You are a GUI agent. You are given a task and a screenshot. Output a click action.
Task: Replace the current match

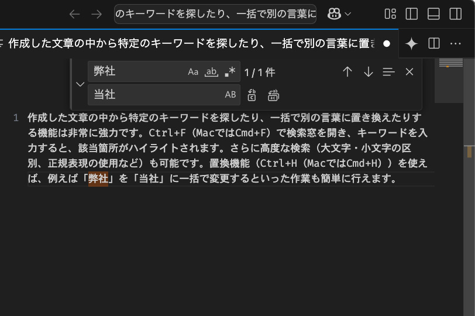(252, 95)
